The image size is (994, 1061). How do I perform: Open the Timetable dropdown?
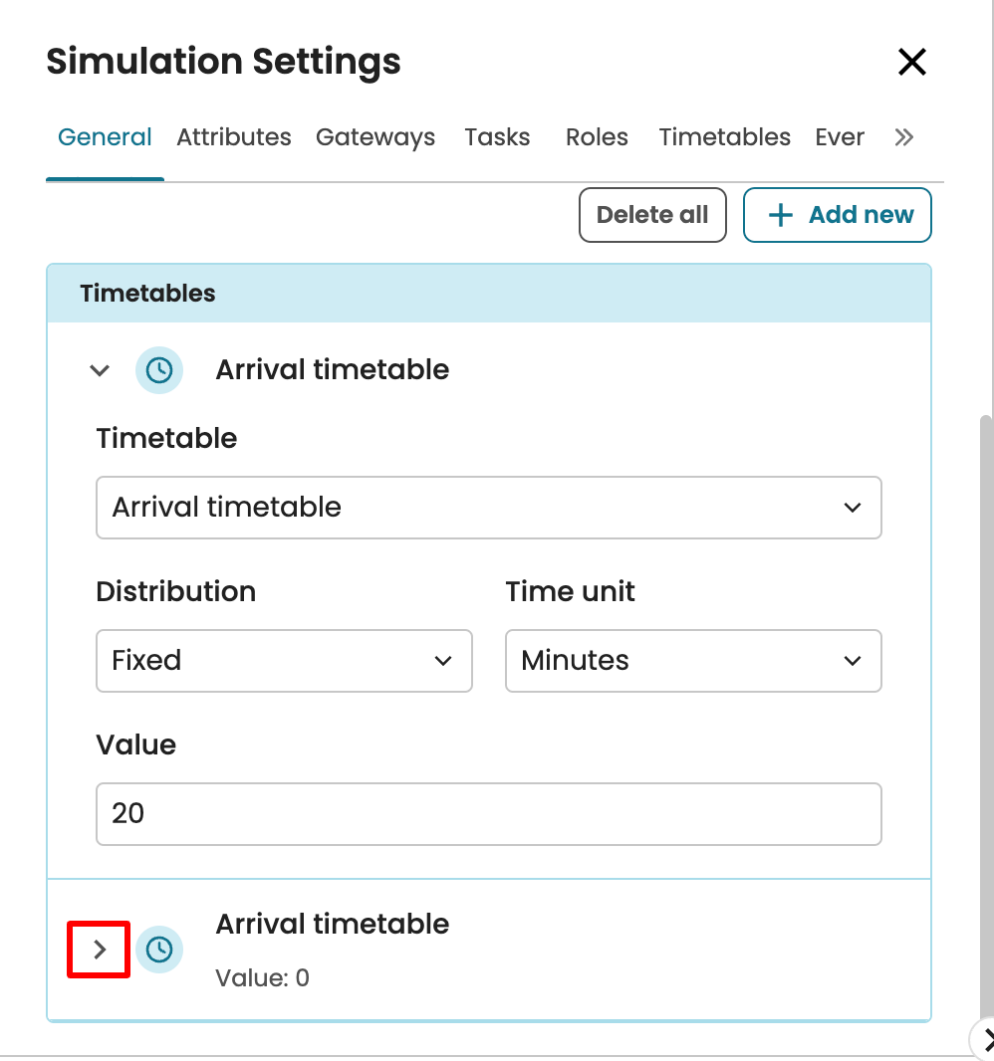coord(488,508)
